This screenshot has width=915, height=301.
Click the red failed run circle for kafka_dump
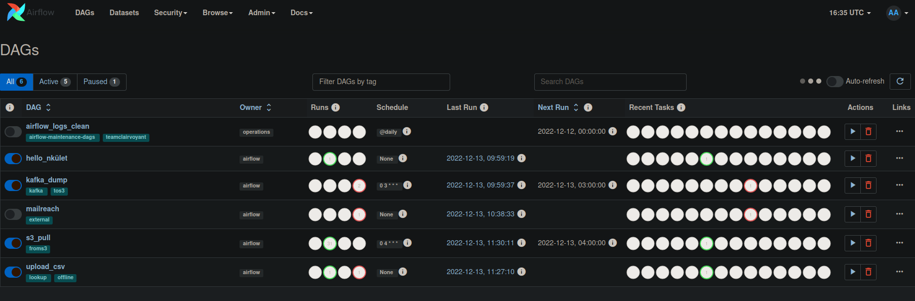(359, 185)
